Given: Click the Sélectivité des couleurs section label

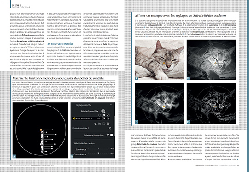Looking at the screenshot, I should 84,143.
